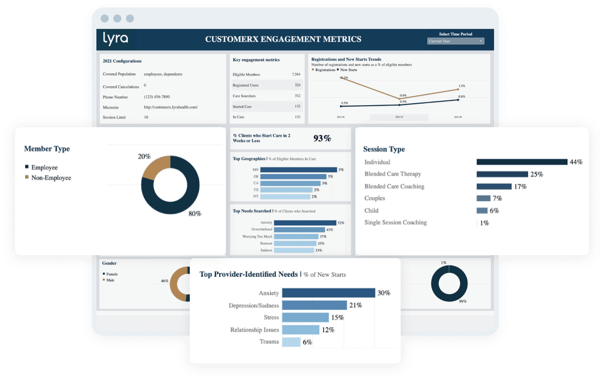Image resolution: width=604 pixels, height=380 pixels.
Task: Click the Blended Care Therapy 25% bar
Action: point(502,174)
